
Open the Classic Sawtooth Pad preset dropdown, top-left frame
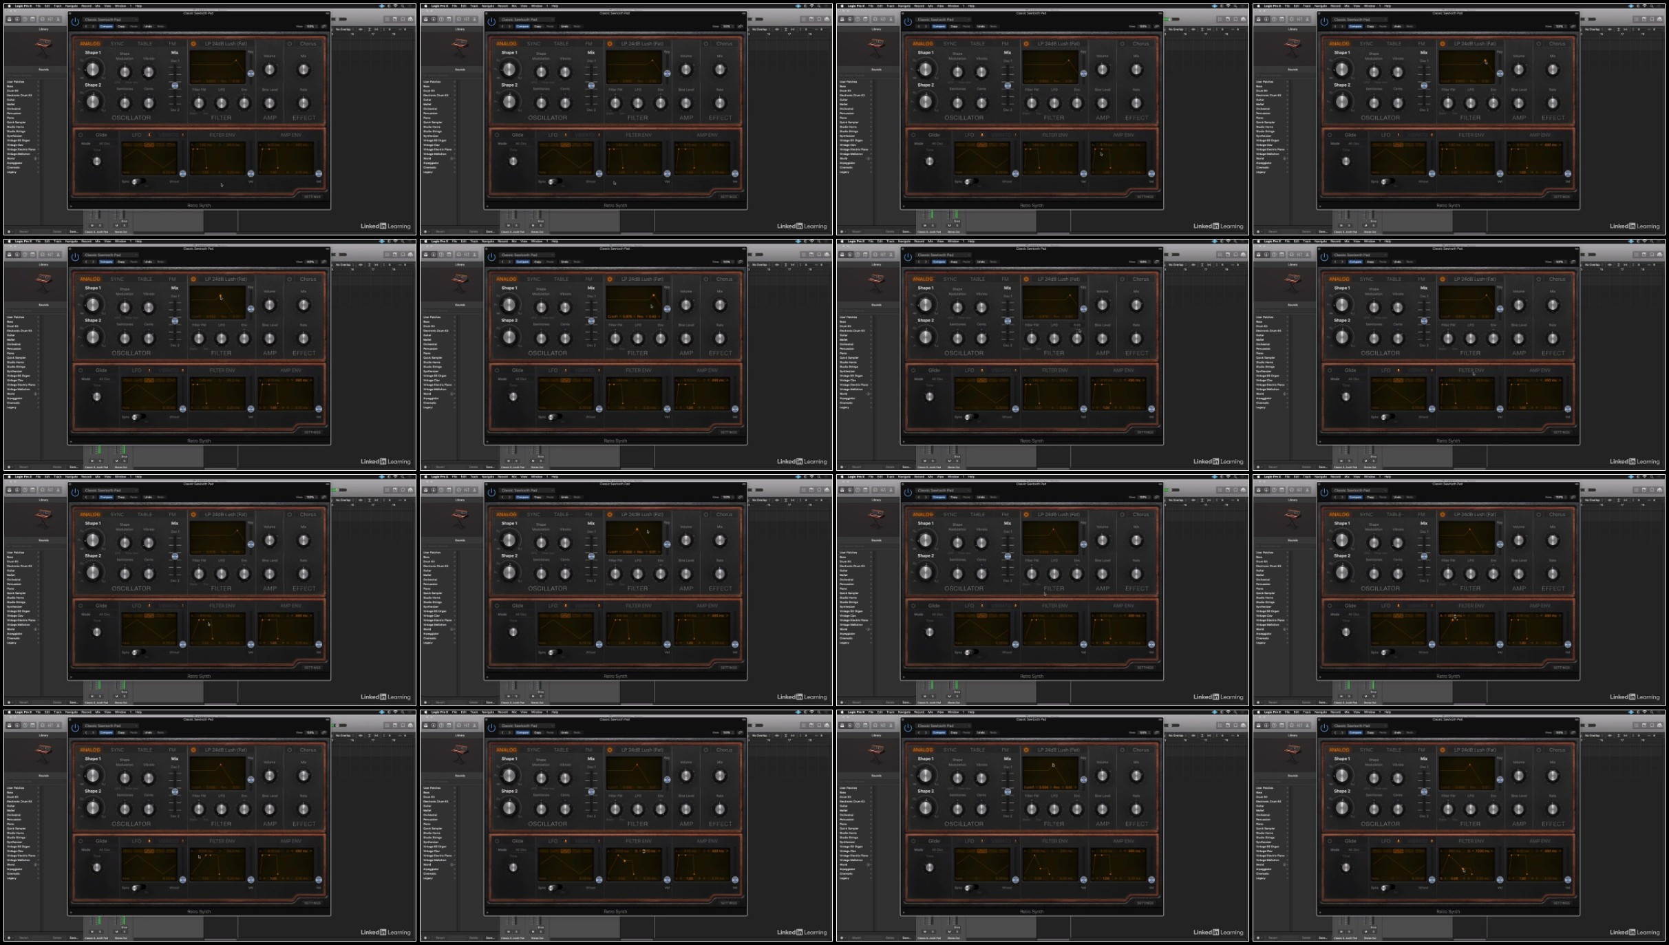click(x=110, y=19)
